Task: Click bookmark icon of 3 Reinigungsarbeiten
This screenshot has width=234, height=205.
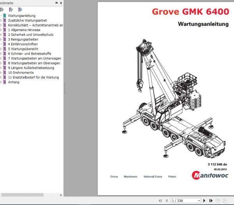Action: coord(5,39)
